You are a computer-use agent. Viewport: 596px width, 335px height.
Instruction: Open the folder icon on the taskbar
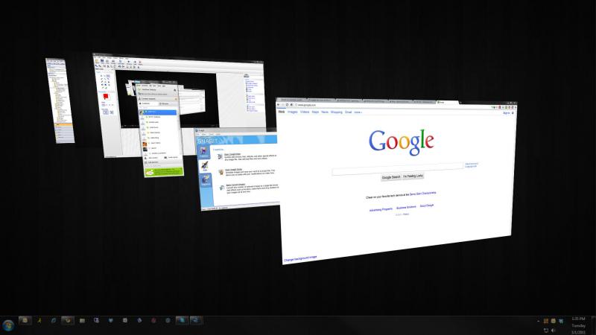[82, 321]
